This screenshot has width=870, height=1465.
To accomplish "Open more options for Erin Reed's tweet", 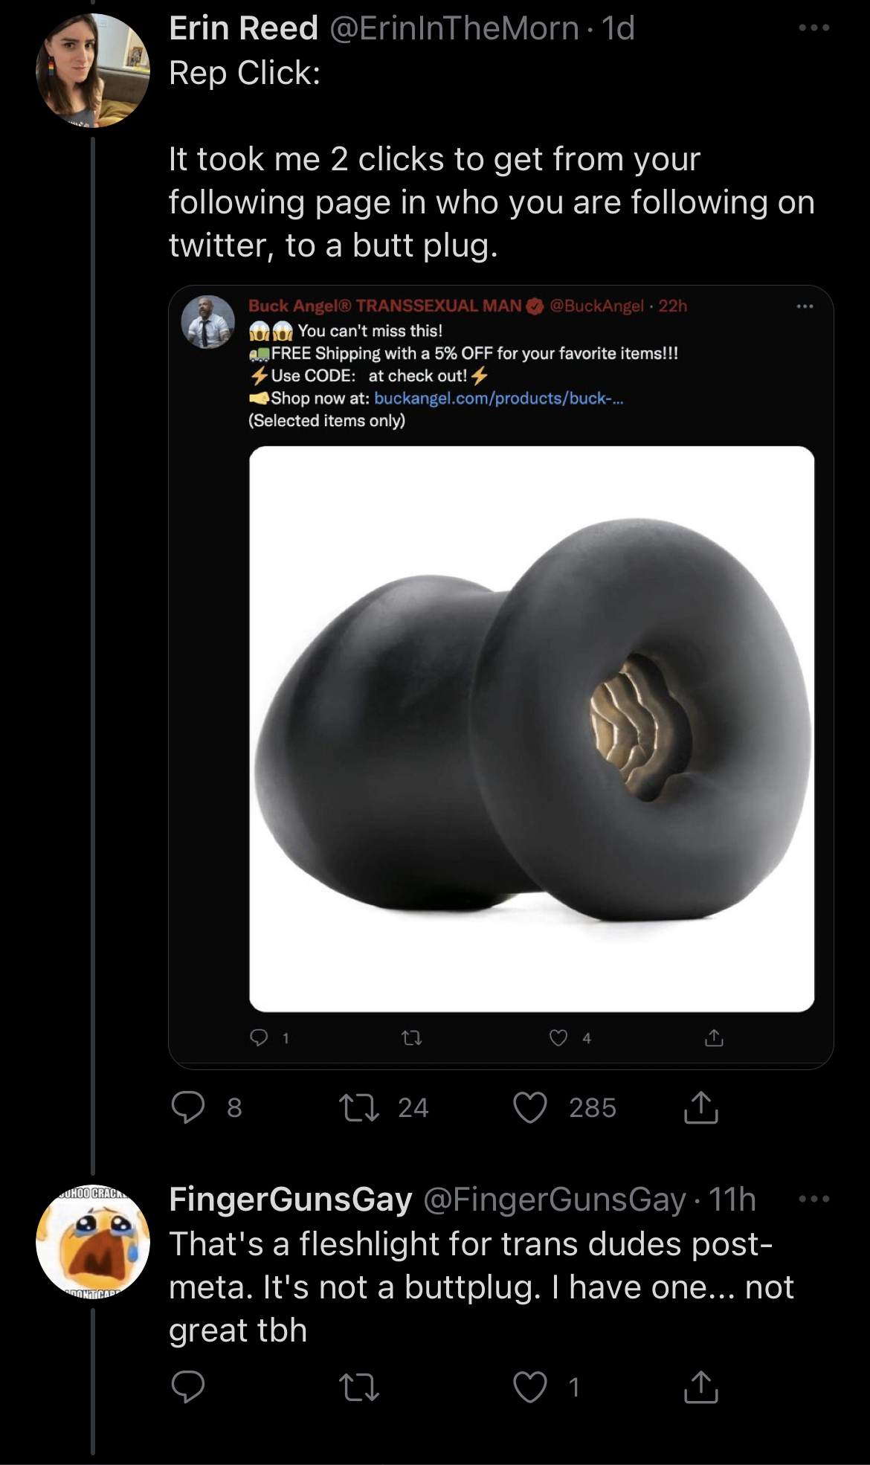I will click(813, 28).
